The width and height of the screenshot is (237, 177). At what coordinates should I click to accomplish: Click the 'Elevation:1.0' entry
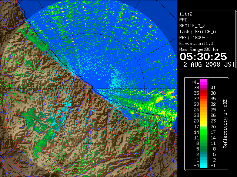[196, 44]
